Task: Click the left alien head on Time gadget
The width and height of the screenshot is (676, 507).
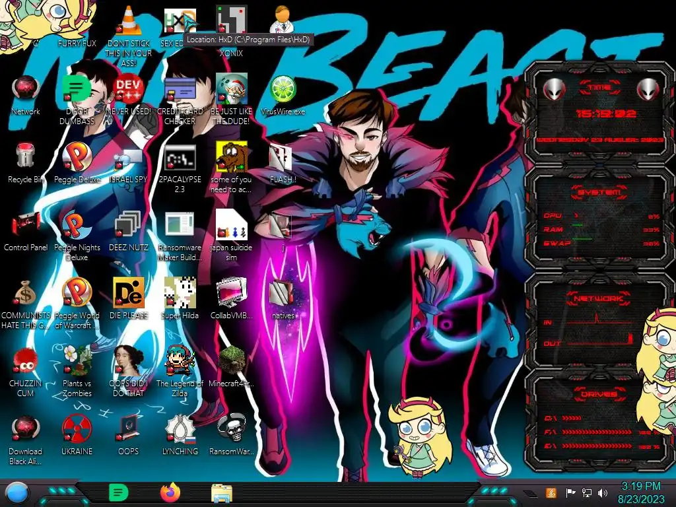Action: pyautogui.click(x=555, y=89)
